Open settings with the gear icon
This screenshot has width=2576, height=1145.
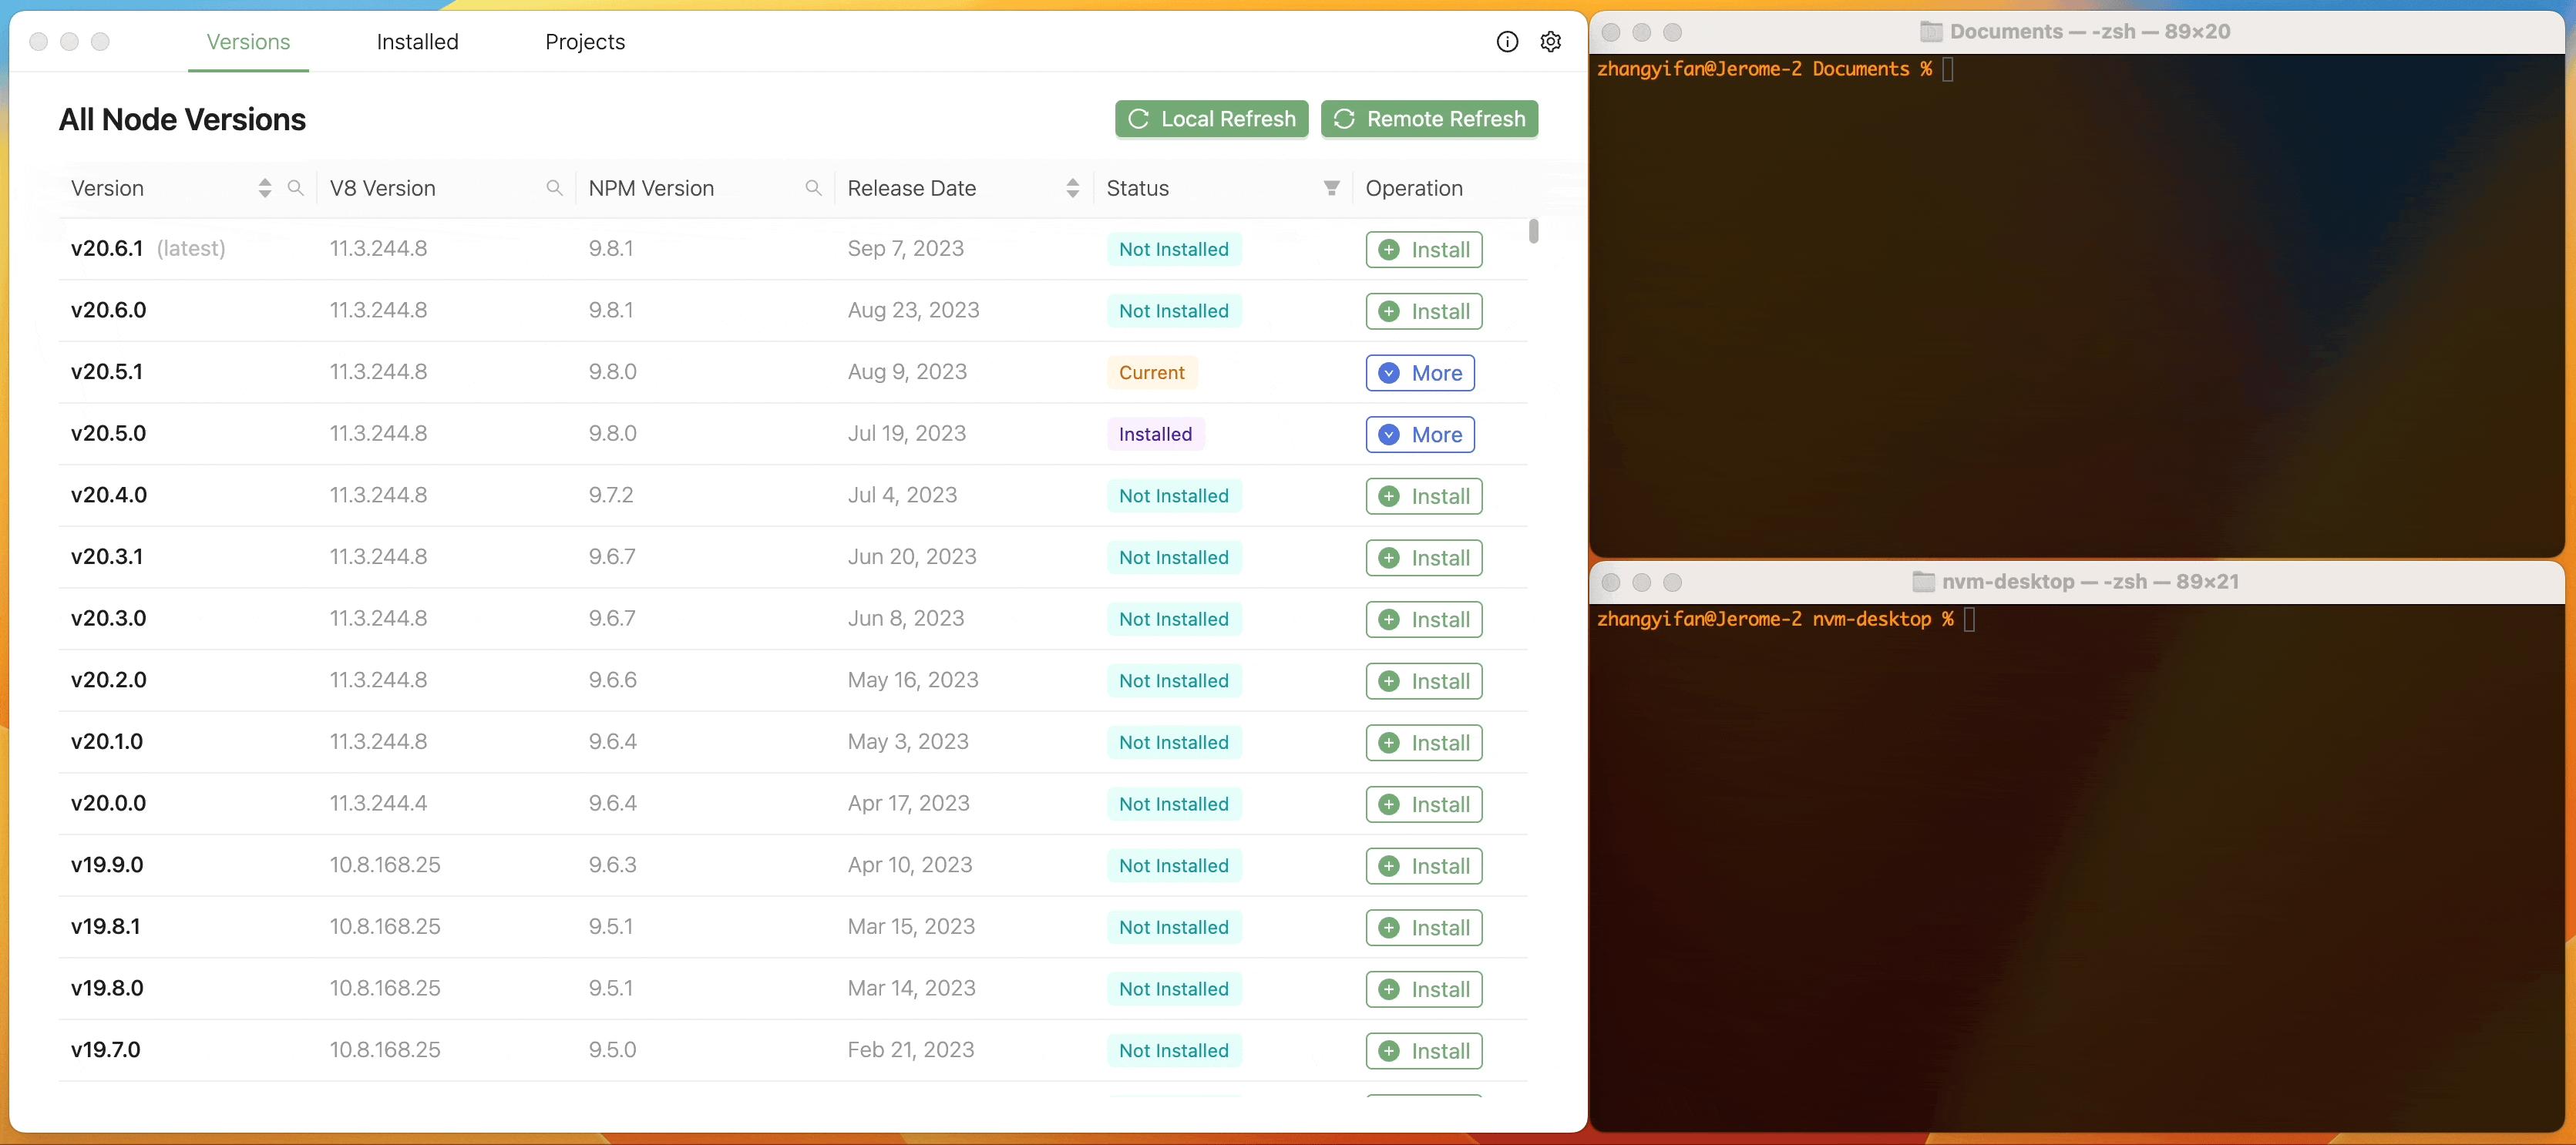pyautogui.click(x=1550, y=42)
